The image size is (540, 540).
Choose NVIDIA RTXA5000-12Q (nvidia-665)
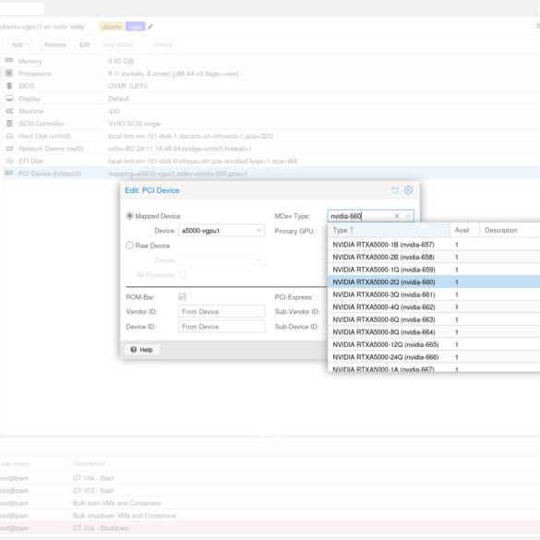click(434, 344)
